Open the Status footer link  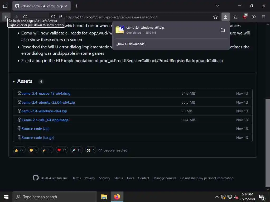pos(119,178)
